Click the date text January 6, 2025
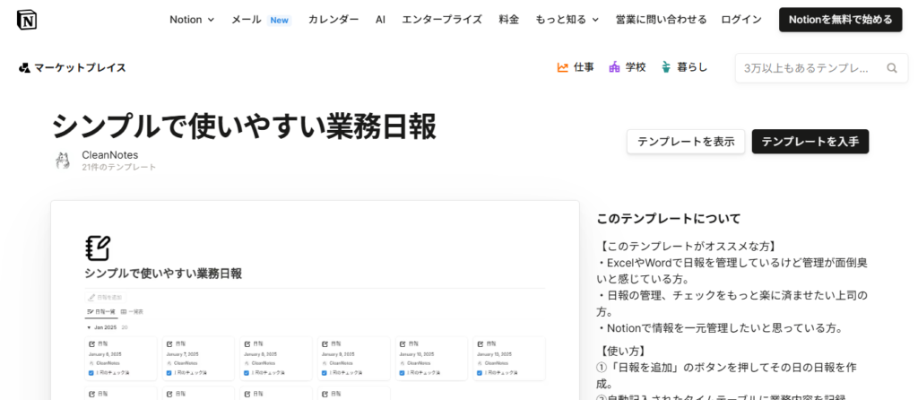918x400 pixels. (x=105, y=354)
